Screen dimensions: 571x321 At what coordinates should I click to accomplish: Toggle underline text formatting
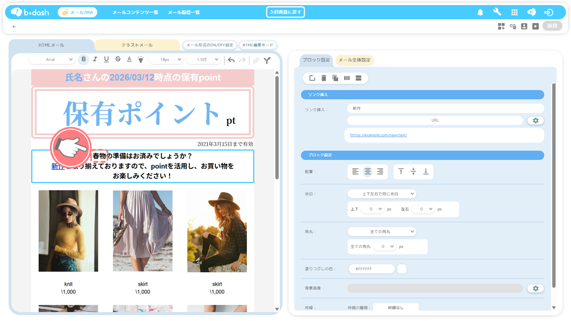click(x=106, y=60)
